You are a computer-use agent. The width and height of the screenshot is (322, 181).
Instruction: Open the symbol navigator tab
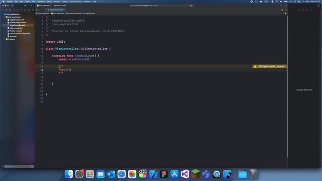[x=10, y=10]
